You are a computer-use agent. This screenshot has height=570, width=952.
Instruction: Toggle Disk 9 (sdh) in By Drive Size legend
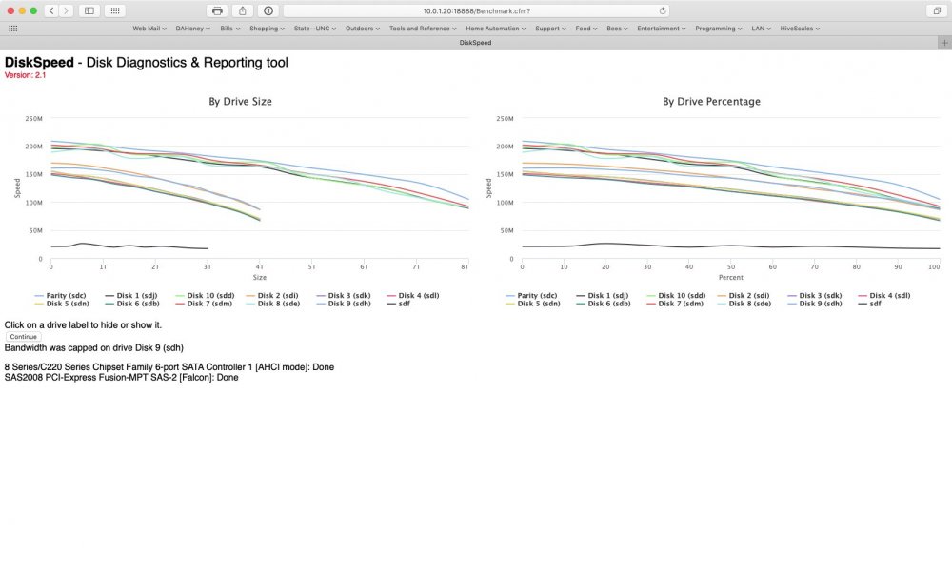(x=344, y=304)
